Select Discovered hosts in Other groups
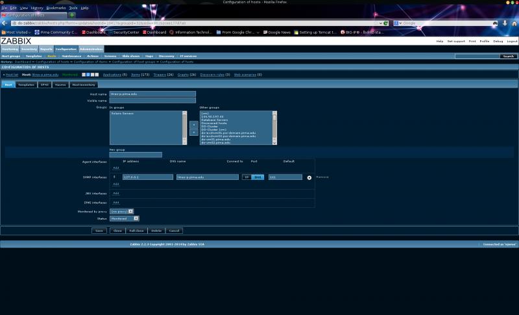This screenshot has height=315, width=519. click(214, 123)
